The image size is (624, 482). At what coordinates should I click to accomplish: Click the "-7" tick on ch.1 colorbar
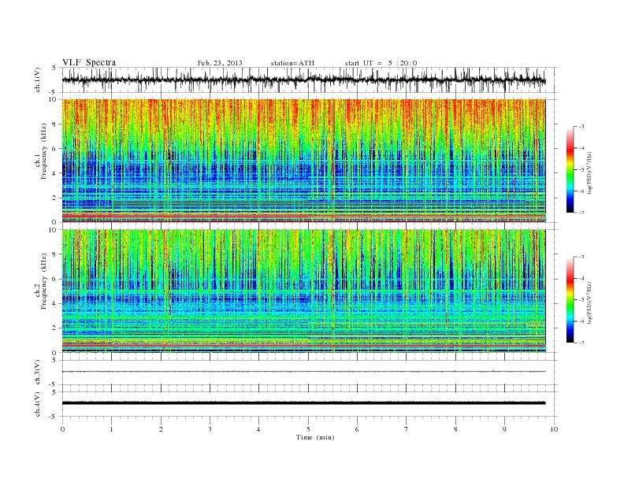tap(581, 213)
